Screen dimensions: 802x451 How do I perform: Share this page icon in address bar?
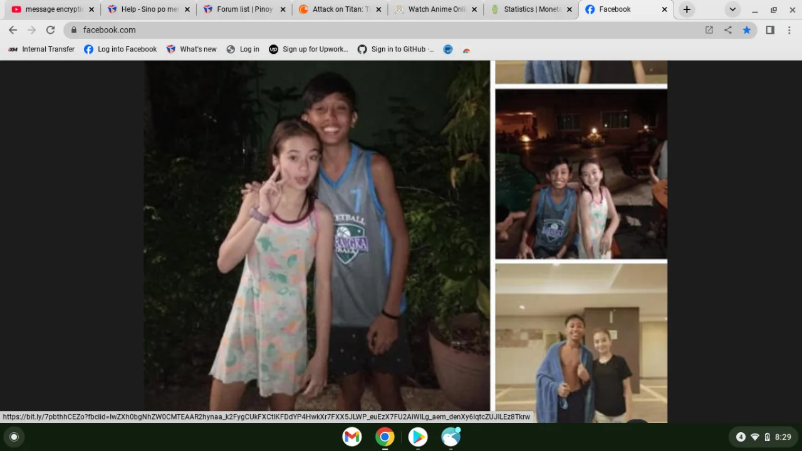tap(728, 30)
